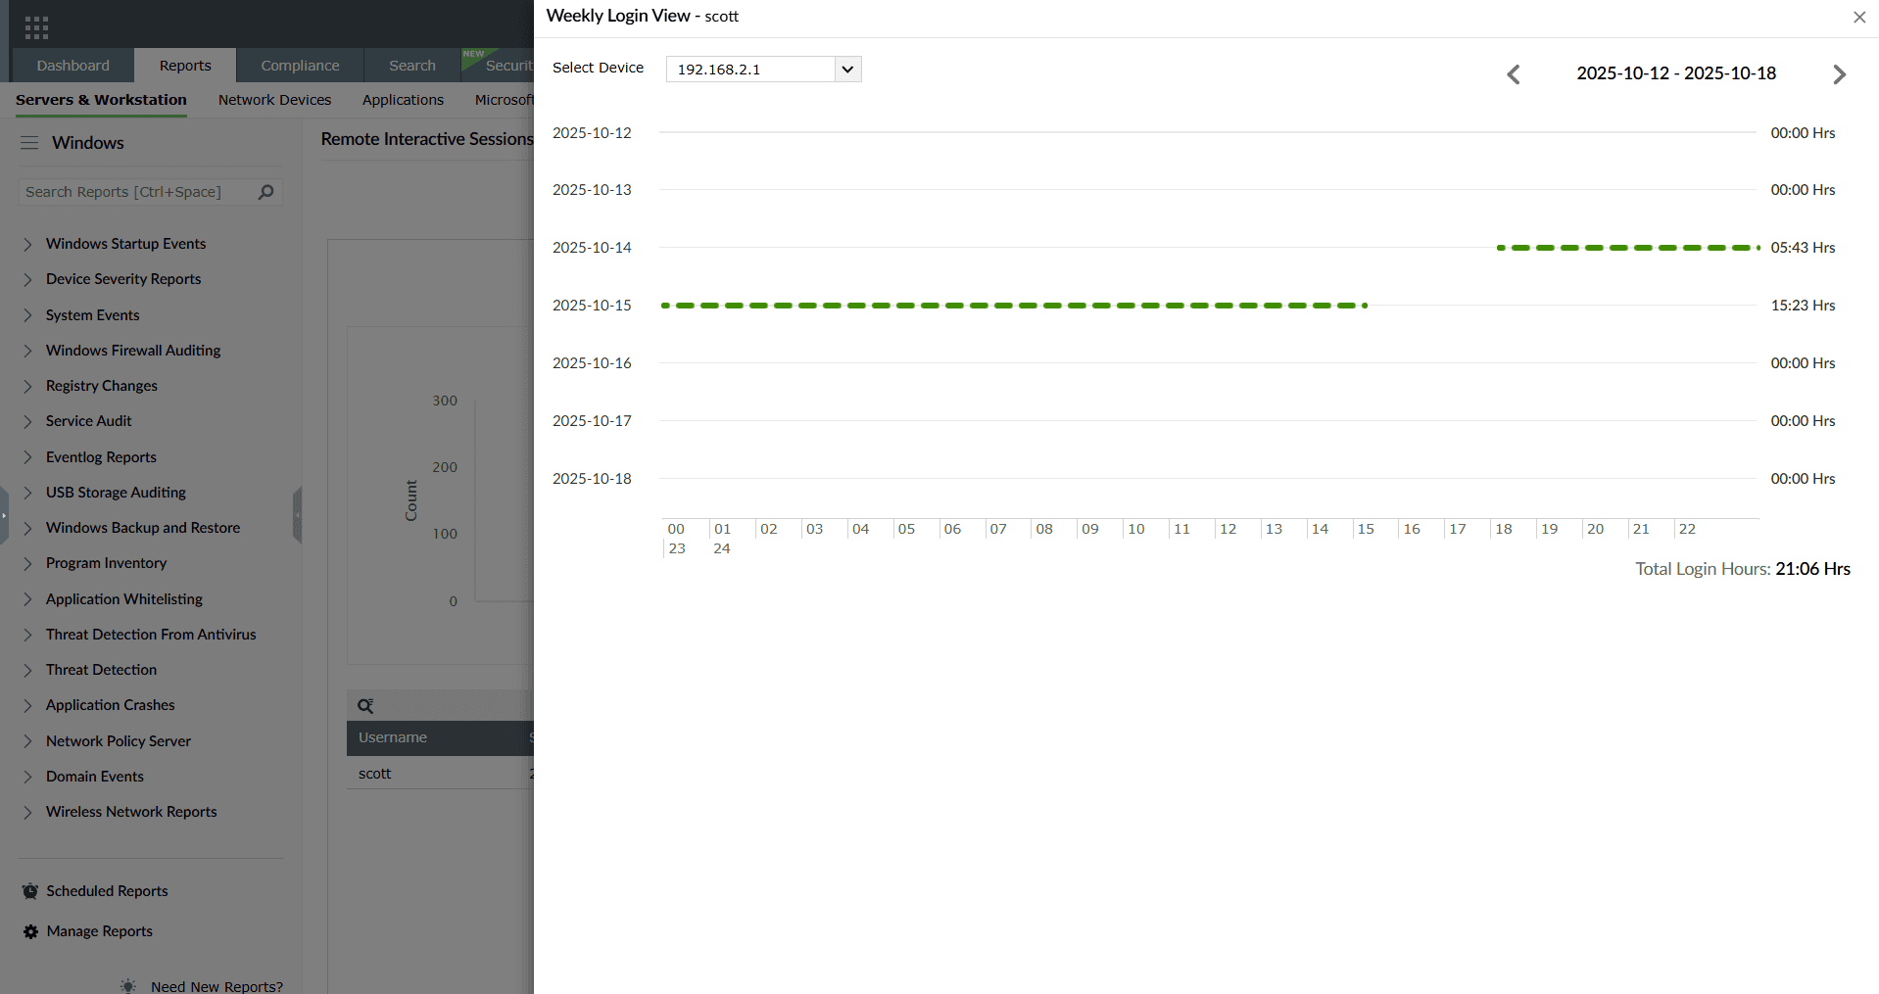1879x994 pixels.
Task: Open Threat Detection From Antivirus reports
Action: (151, 635)
